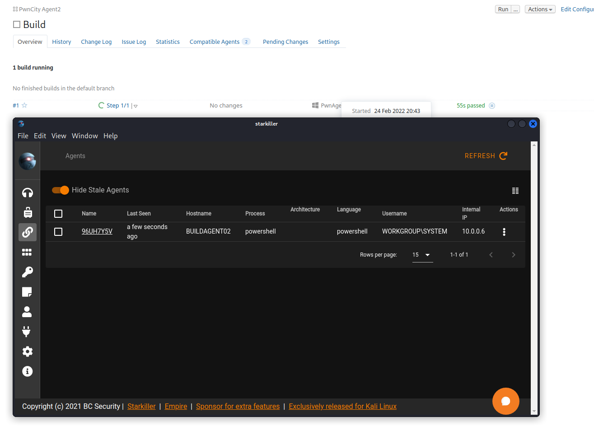Viewport: 594px width, 431px height.
Task: Open the Pending Changes tab
Action: 285,42
